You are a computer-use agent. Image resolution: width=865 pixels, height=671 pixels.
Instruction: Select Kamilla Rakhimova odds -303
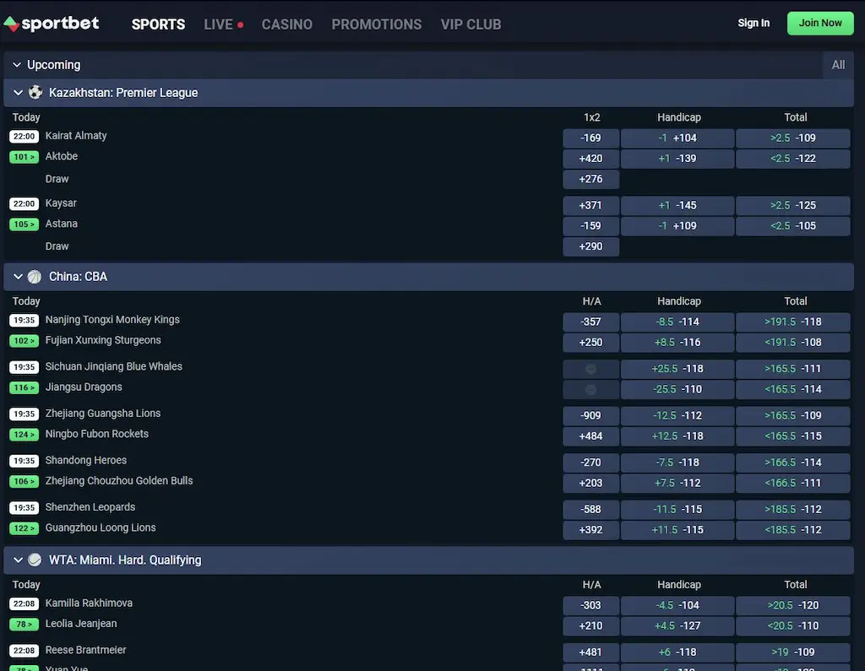[x=590, y=605]
